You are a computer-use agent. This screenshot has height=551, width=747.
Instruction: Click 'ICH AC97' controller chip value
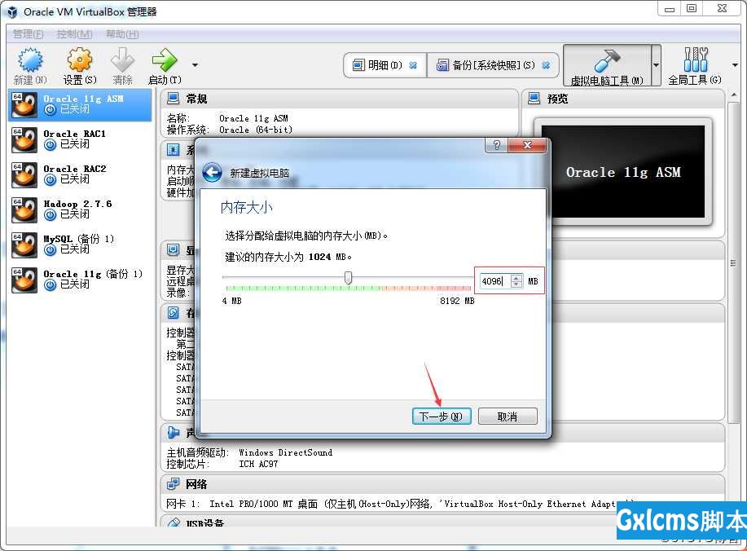(258, 464)
